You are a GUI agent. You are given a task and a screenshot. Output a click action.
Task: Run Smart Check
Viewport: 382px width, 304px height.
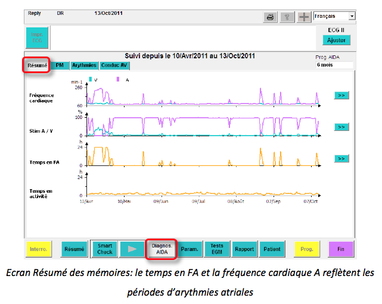pos(105,249)
